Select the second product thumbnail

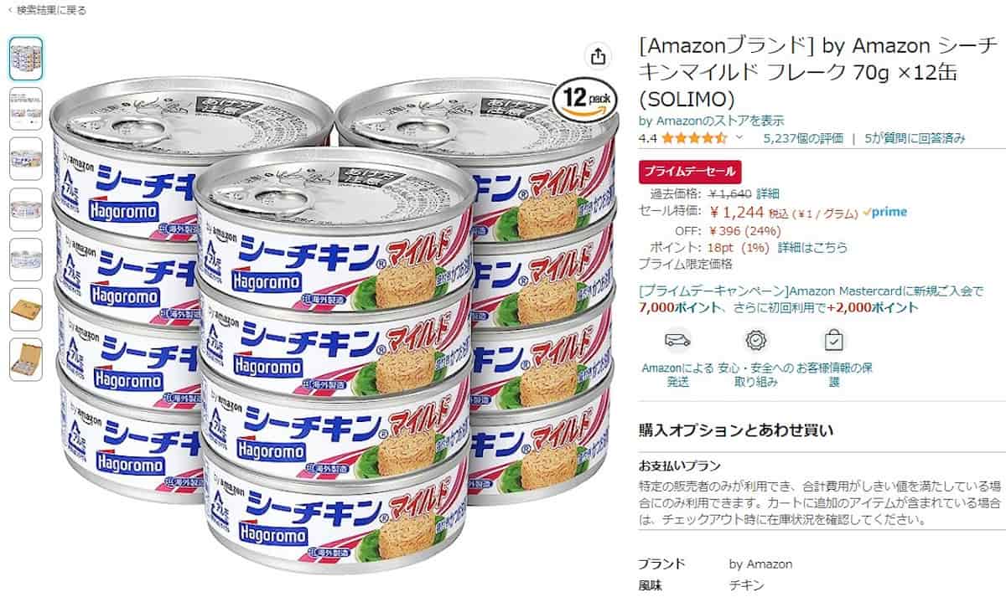[26, 109]
